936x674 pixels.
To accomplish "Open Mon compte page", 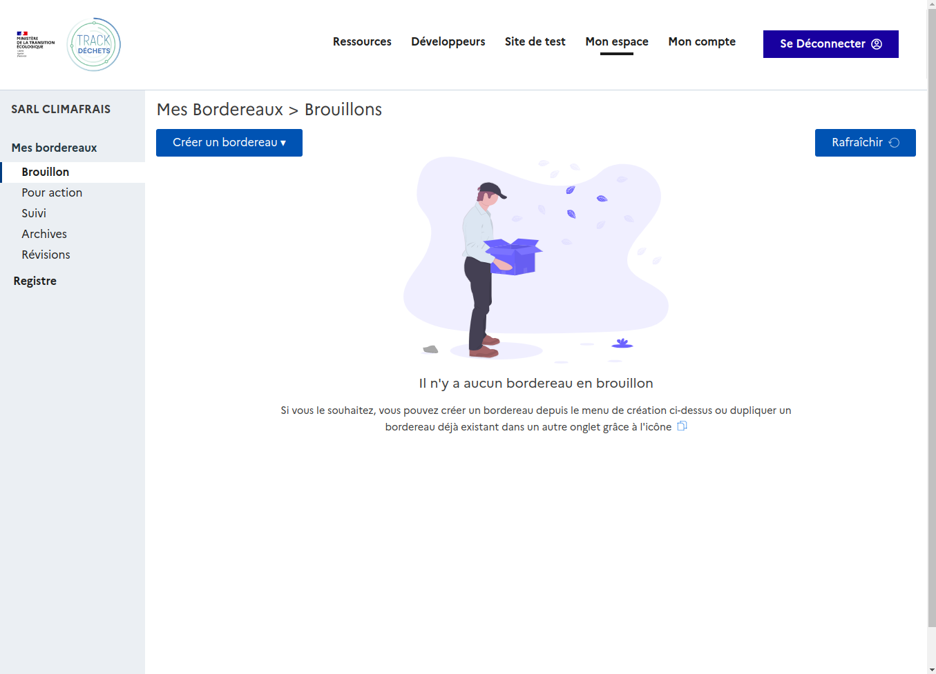I will [701, 42].
